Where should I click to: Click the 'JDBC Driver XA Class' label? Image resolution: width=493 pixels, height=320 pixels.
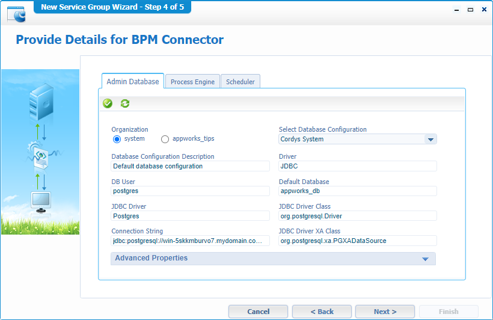[x=310, y=231]
